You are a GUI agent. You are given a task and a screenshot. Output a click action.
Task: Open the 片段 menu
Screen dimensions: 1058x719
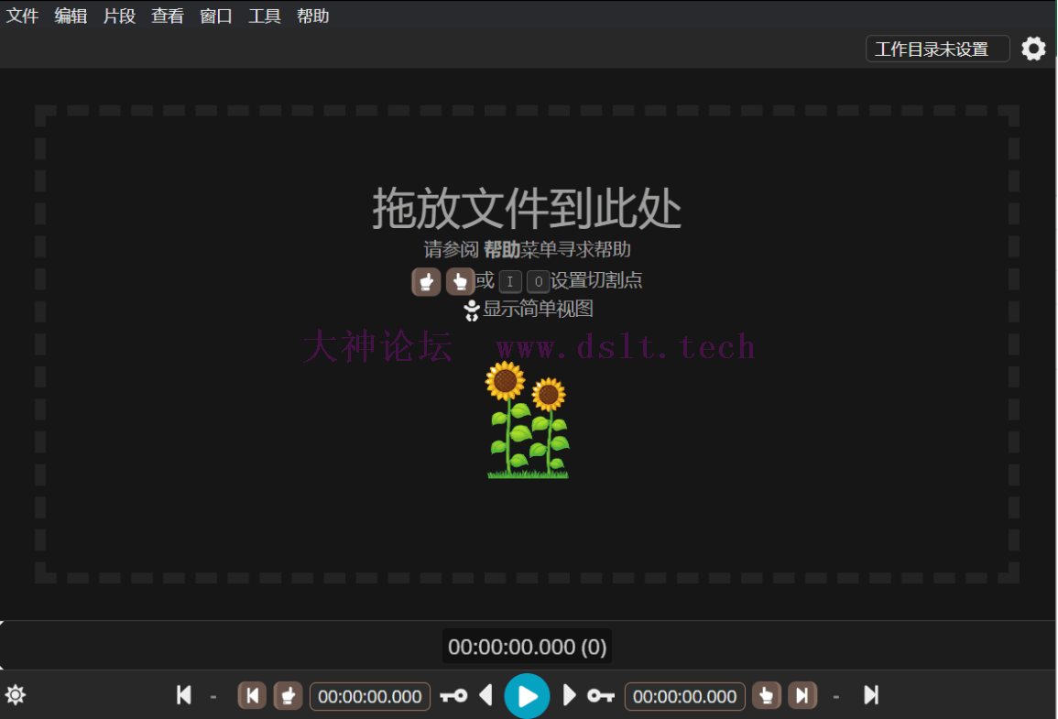119,16
